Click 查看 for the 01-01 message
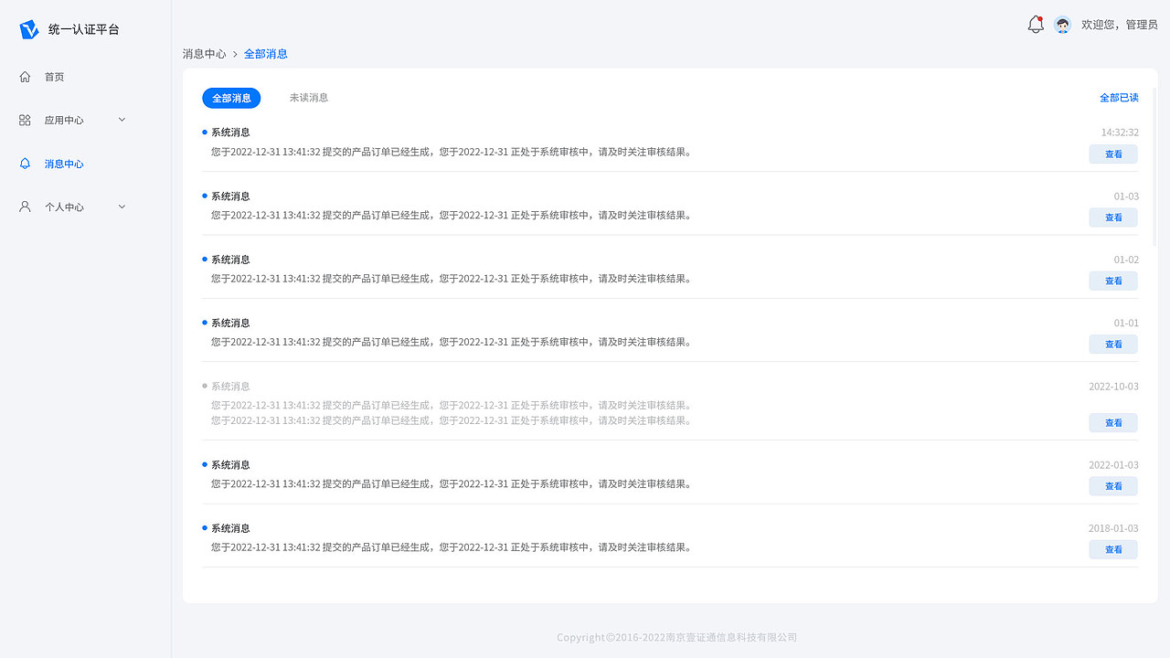The image size is (1170, 658). [1113, 345]
